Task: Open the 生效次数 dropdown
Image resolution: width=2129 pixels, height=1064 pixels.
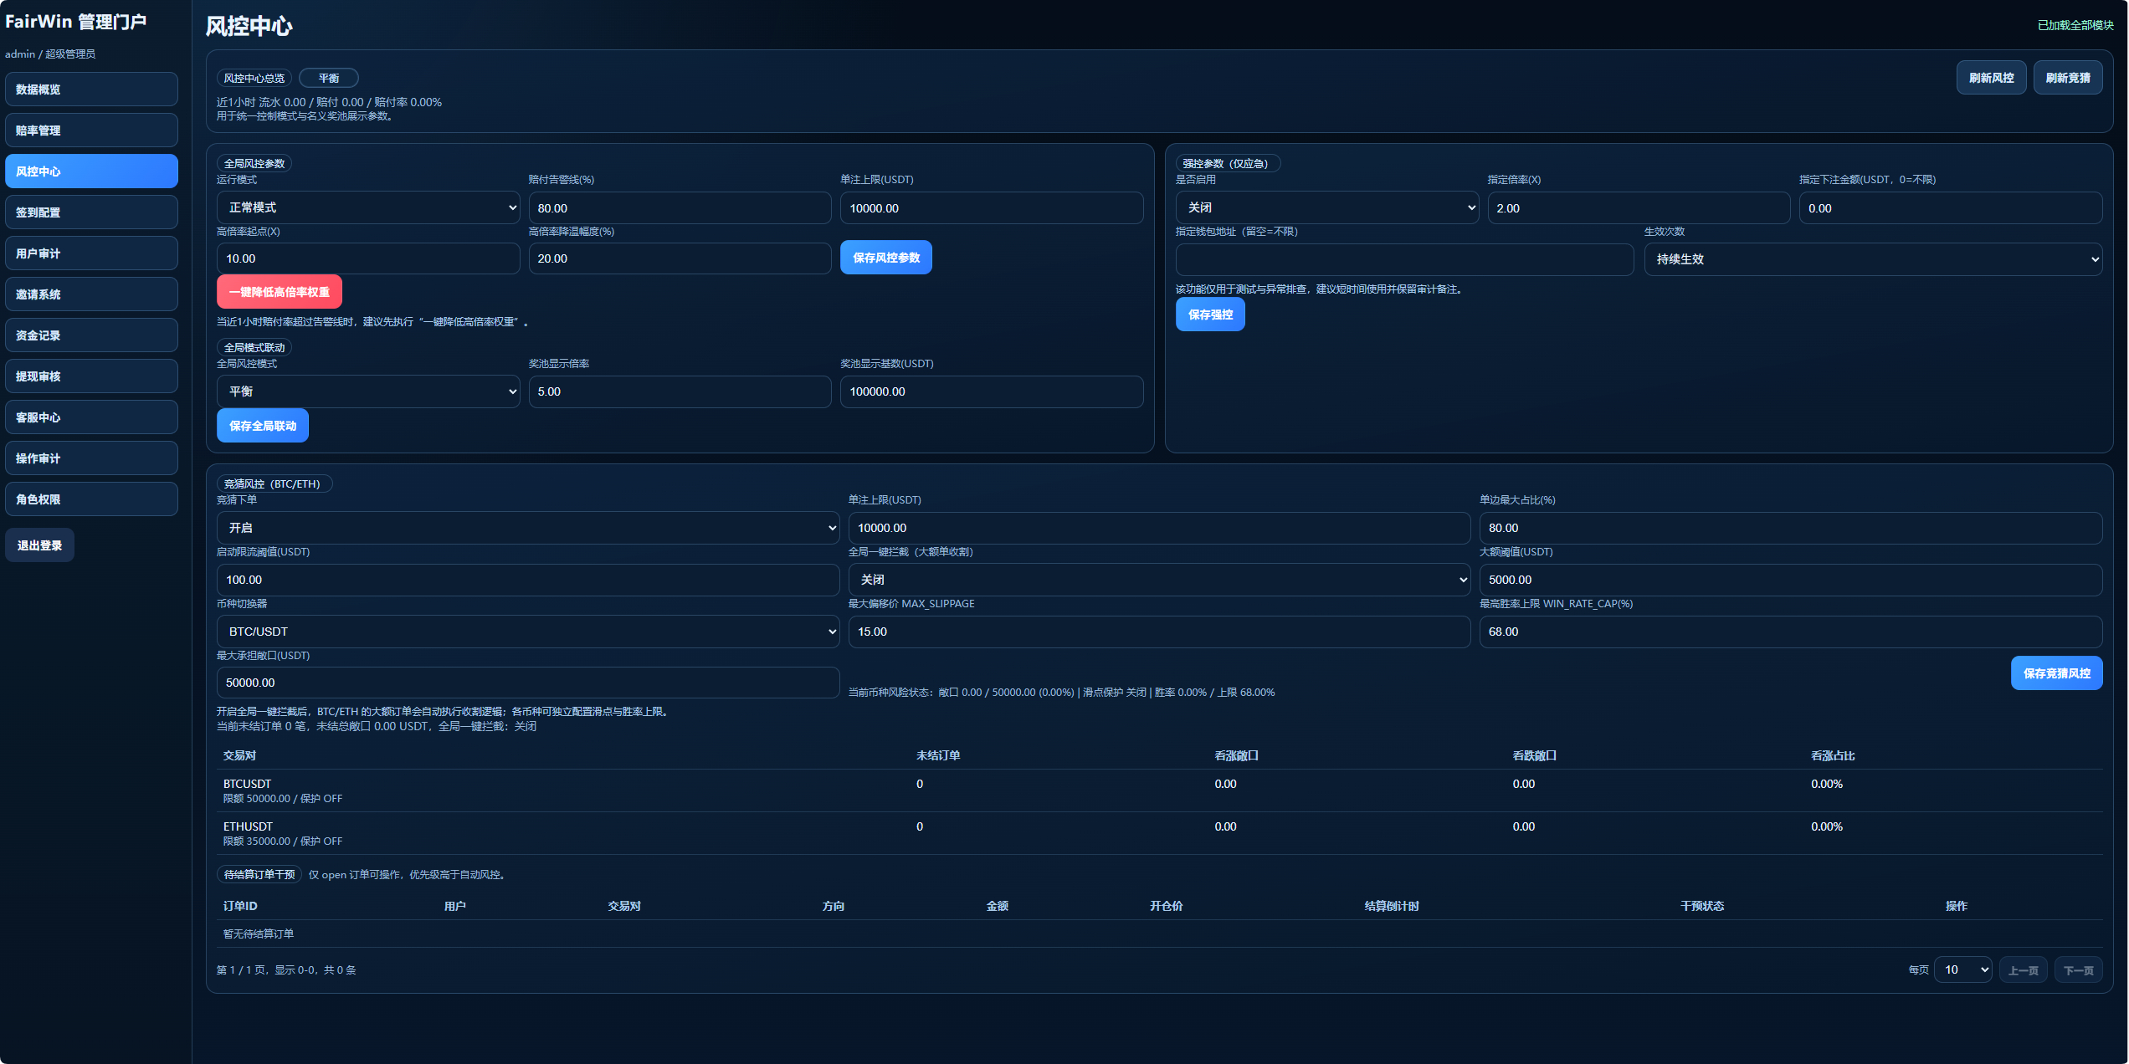Action: click(1872, 259)
